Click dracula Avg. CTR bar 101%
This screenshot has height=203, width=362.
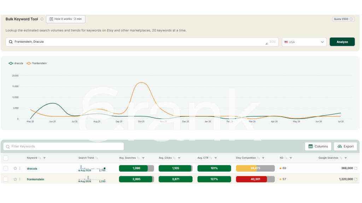pyautogui.click(x=214, y=168)
